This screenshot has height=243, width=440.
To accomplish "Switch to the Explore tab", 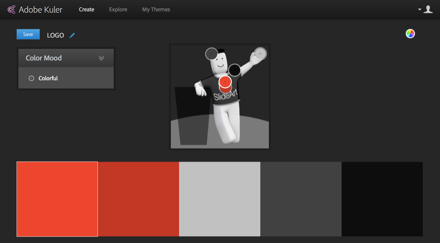I will pyautogui.click(x=118, y=9).
